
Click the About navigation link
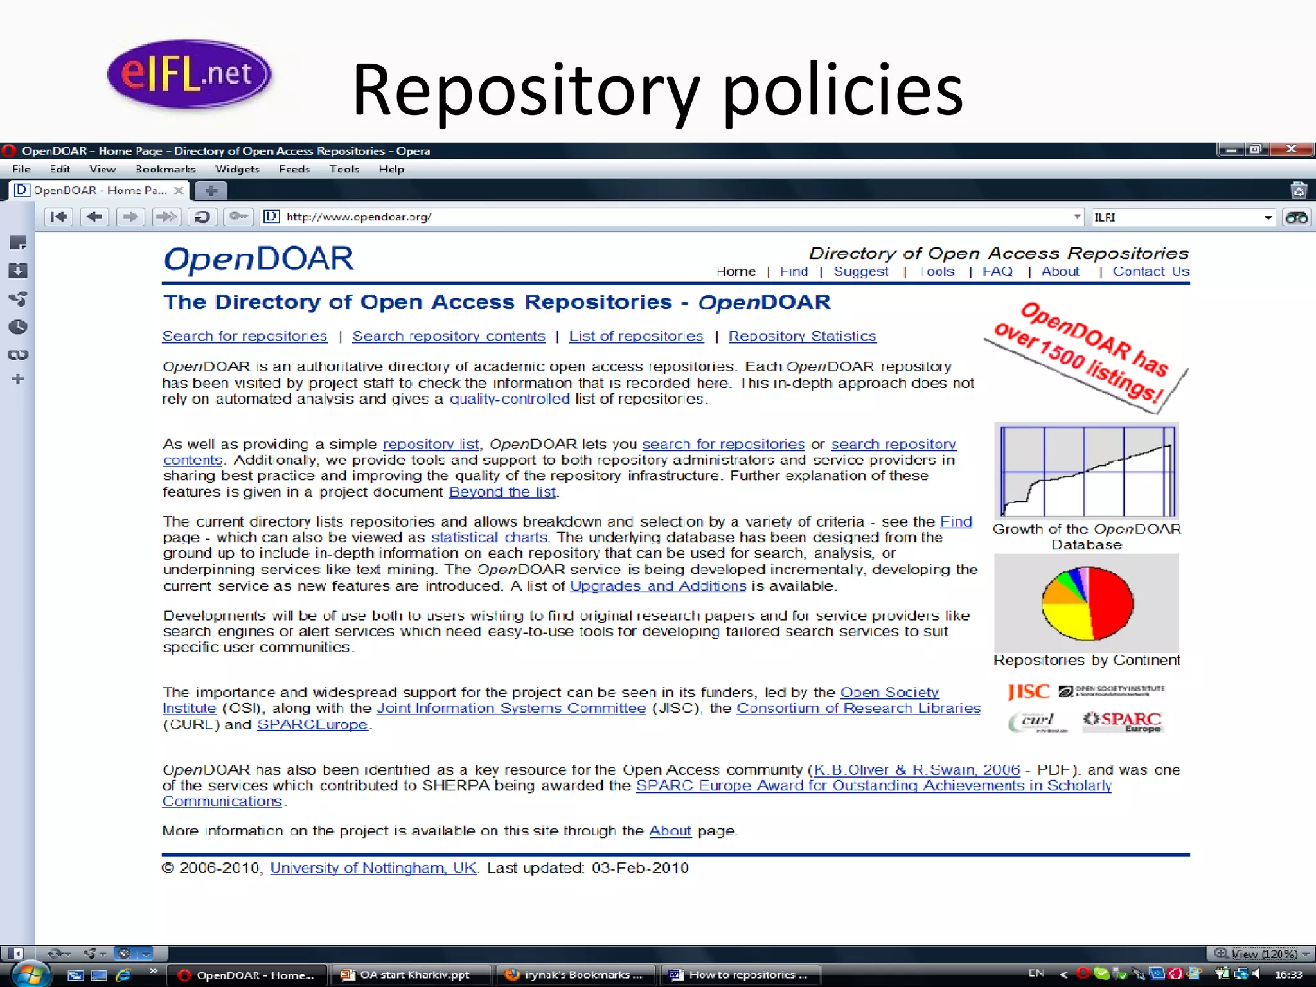tap(1061, 271)
